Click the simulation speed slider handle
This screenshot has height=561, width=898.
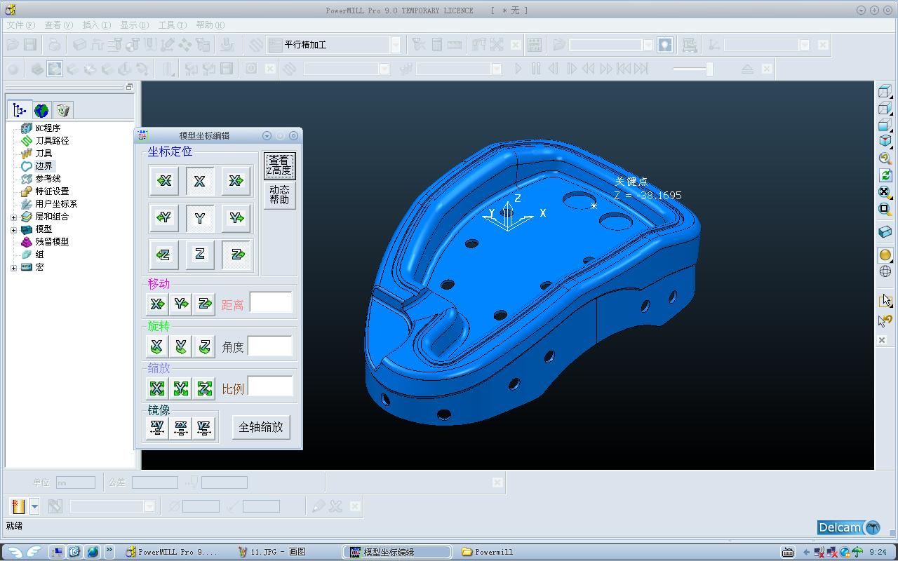click(x=709, y=69)
